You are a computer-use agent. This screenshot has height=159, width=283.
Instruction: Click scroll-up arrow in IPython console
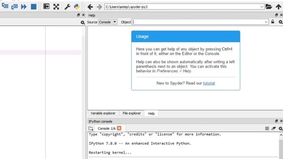281,135
